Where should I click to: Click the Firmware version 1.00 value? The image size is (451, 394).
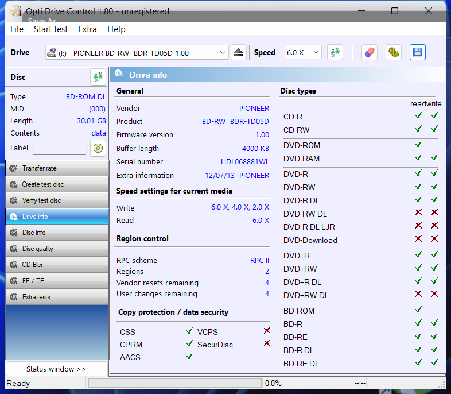262,135
